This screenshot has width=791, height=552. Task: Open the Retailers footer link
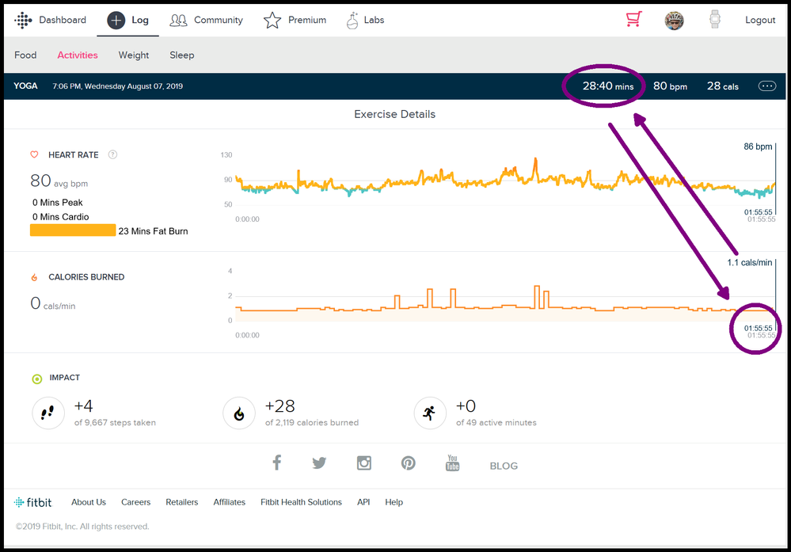(181, 502)
